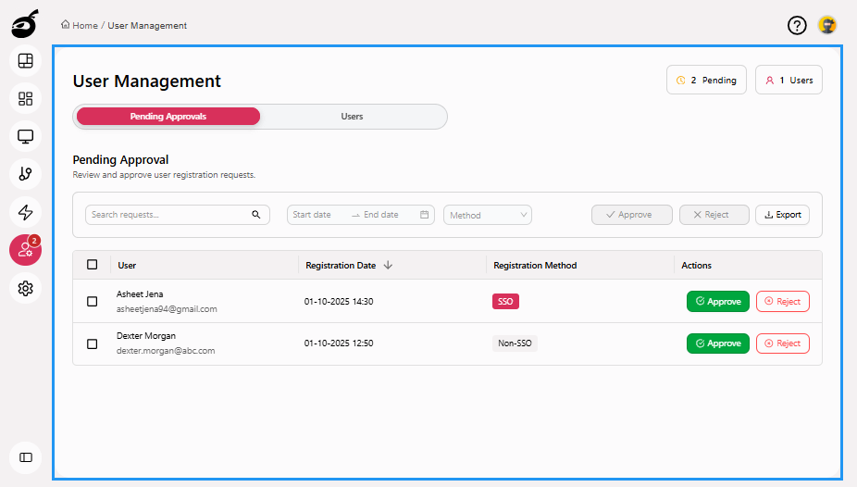Click the Search requests input field
Viewport: 857px width, 487px height.
pos(168,215)
